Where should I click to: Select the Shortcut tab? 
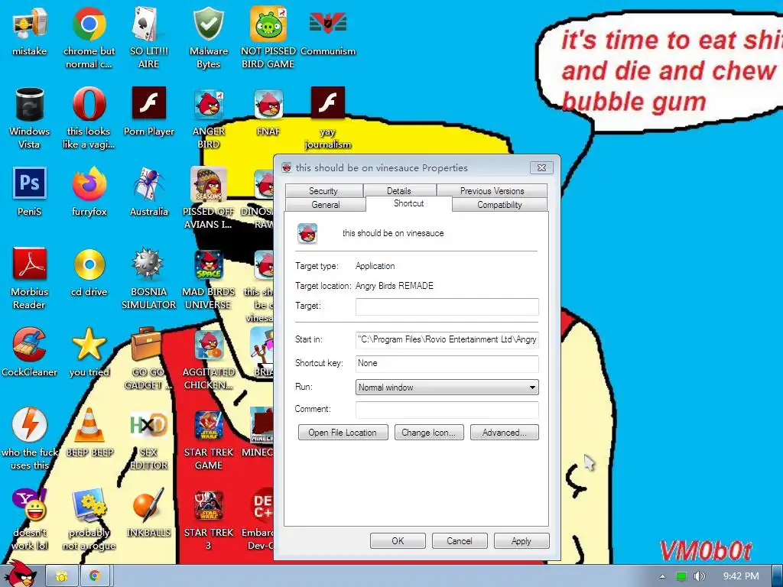(409, 203)
